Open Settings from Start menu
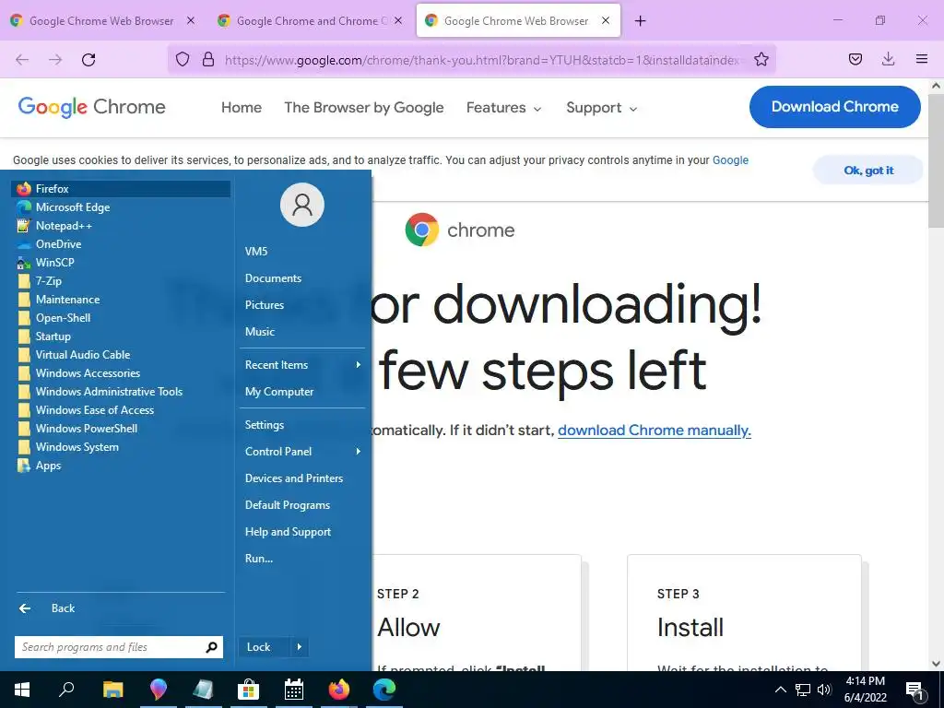This screenshot has height=708, width=944. click(x=302, y=425)
